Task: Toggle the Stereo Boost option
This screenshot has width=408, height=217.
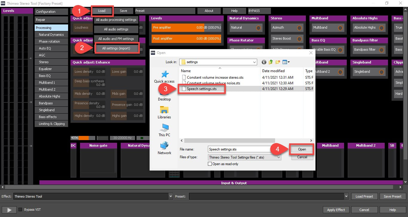Action: (299, 39)
